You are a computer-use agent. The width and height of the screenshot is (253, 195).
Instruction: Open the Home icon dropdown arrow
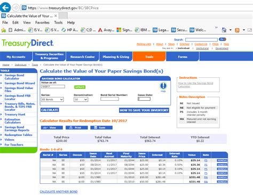click(x=231, y=30)
